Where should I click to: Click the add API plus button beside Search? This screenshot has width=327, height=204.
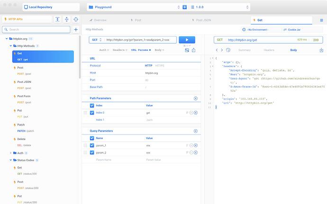point(75,29)
